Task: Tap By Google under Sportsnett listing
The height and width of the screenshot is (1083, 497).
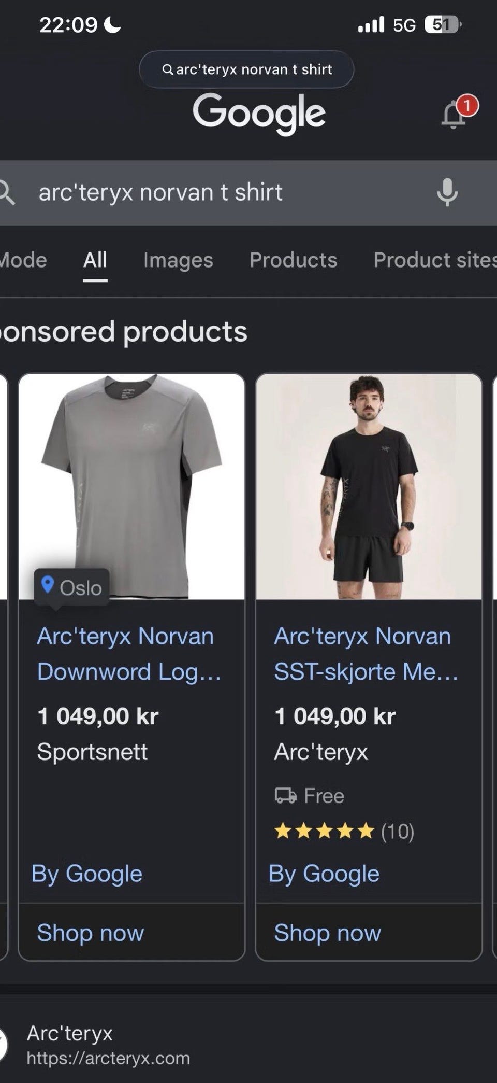Action: click(x=86, y=874)
